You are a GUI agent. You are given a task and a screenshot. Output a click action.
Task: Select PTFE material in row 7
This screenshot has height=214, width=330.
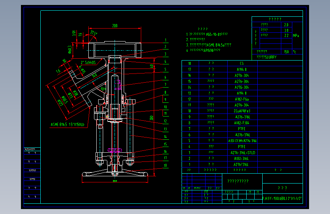(242, 129)
